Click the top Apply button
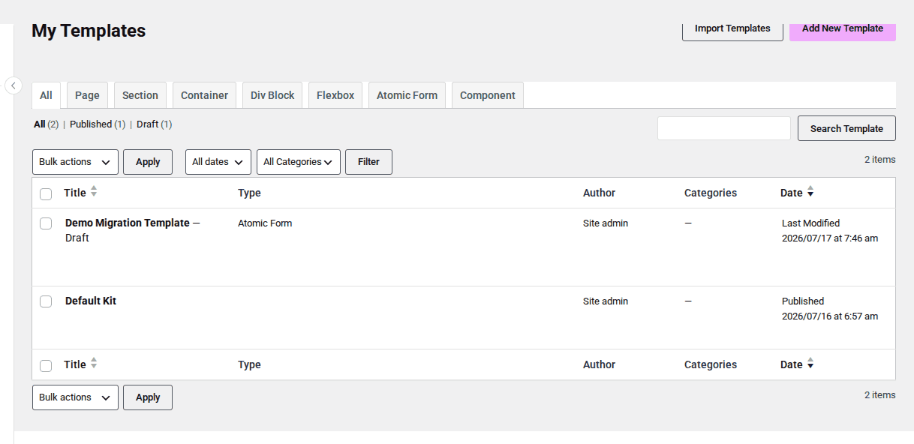This screenshot has height=444, width=914. [x=148, y=162]
